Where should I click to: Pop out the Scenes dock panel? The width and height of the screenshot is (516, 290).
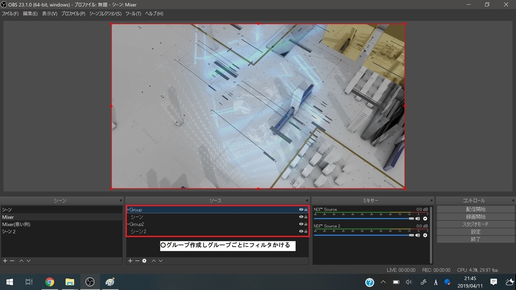click(x=121, y=201)
